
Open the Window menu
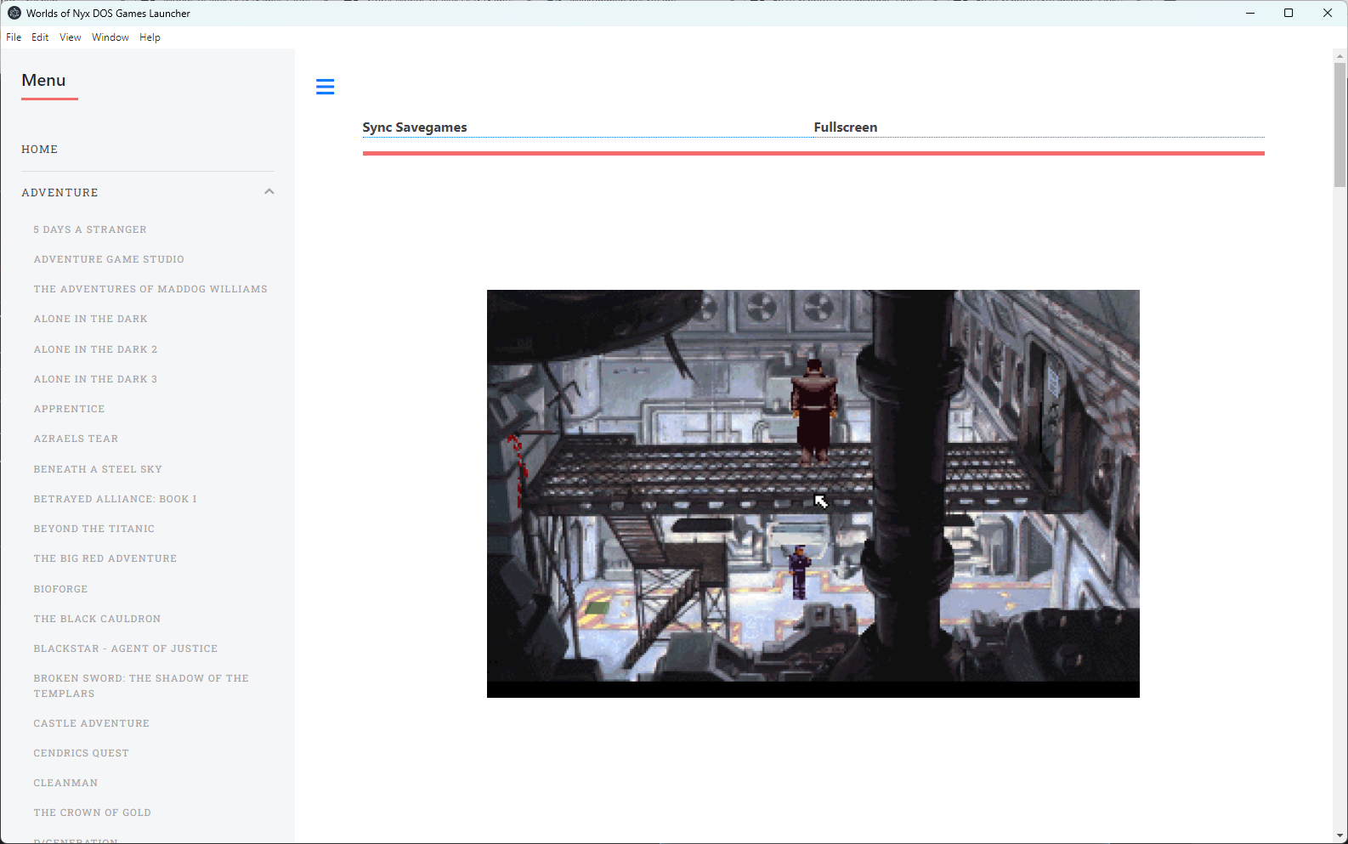[110, 37]
